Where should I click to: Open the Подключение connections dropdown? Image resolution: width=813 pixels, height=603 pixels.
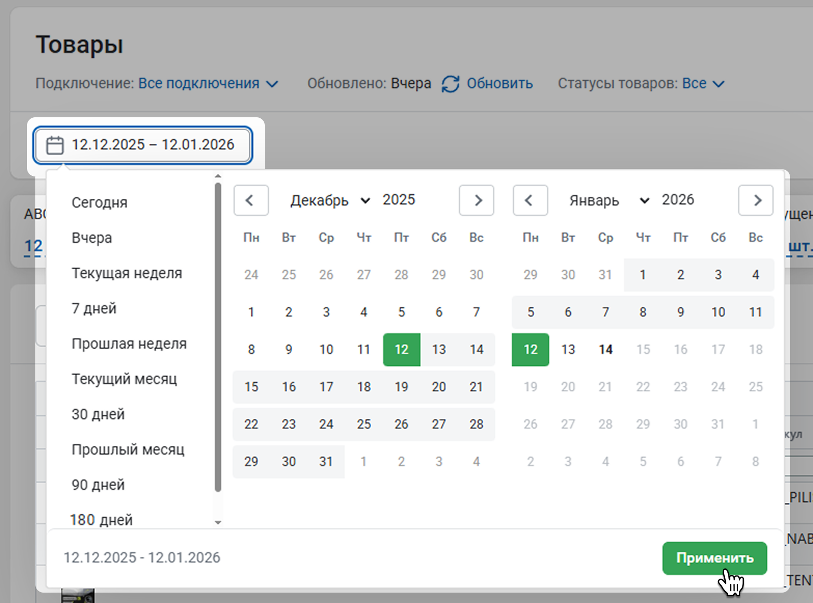[x=208, y=84]
